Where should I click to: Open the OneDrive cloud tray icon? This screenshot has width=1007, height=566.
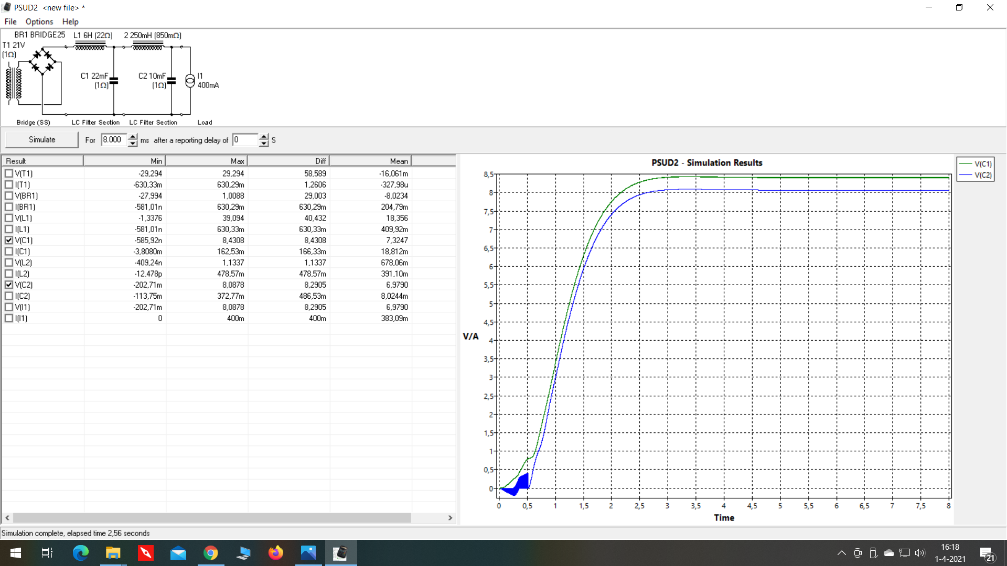889,553
